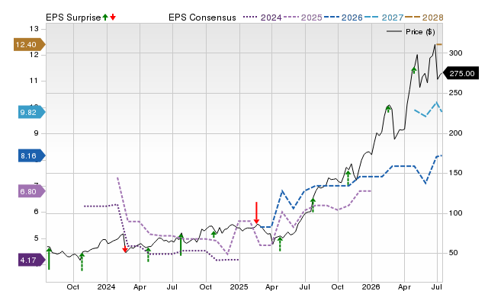Image resolution: width=488 pixels, height=291 pixels.
Task: Click the red down arrow marker near 2025
Action: (x=256, y=213)
